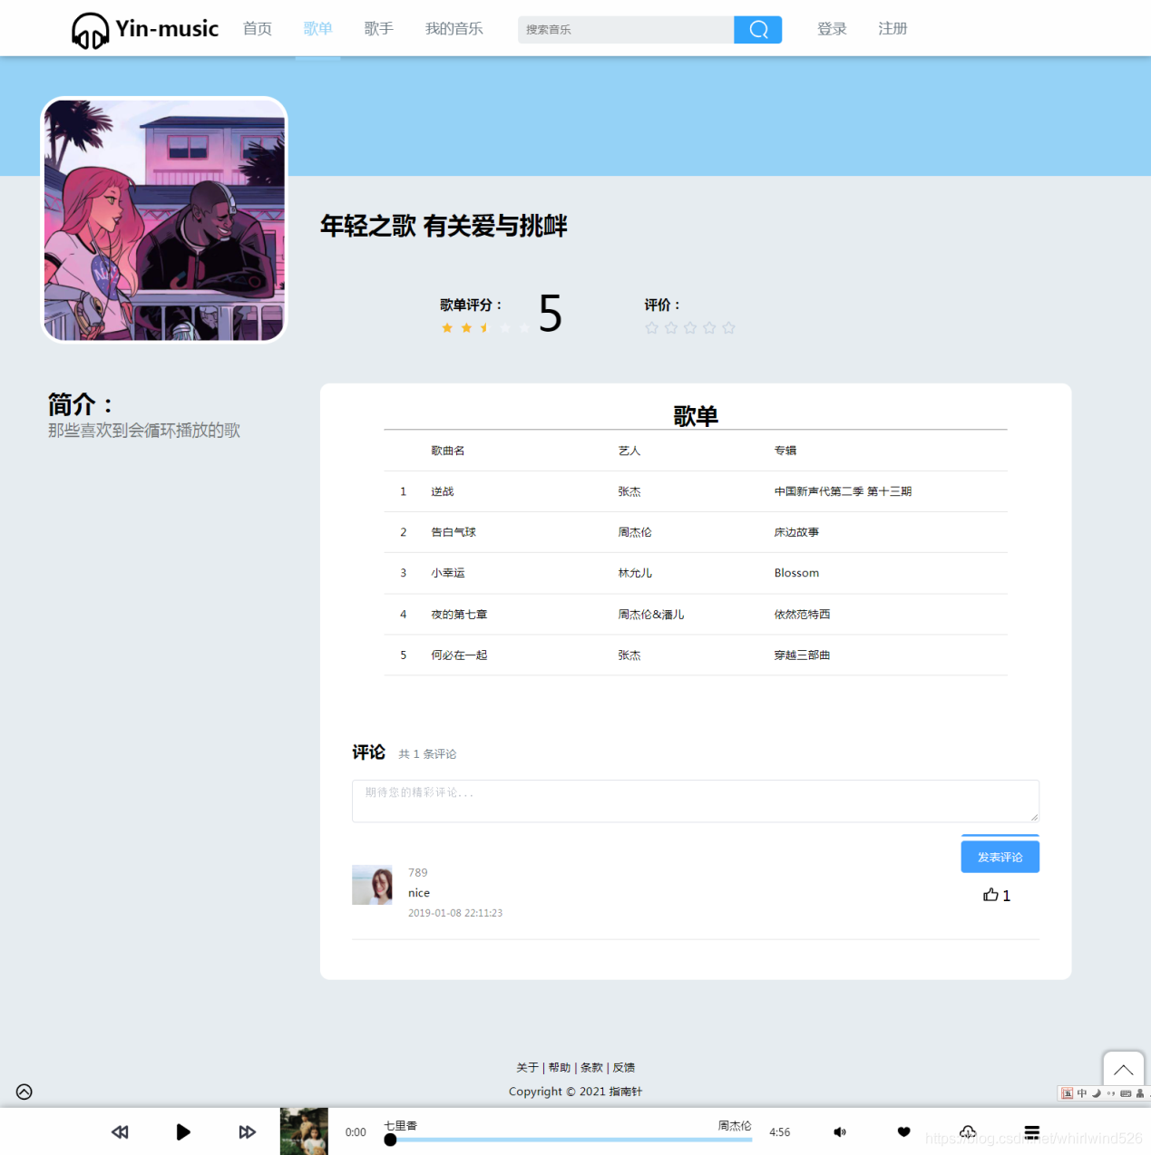The width and height of the screenshot is (1151, 1155).
Task: Select song row 夜的第七章
Action: click(x=696, y=615)
